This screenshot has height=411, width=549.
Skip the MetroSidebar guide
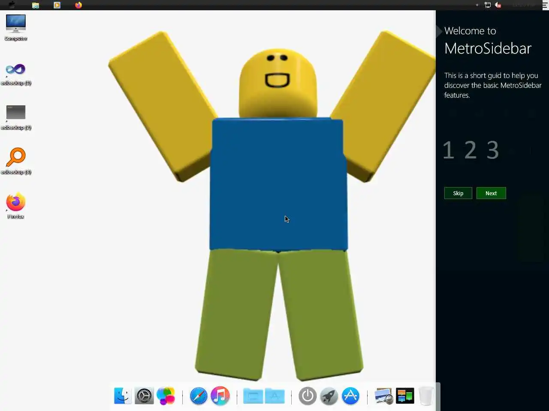pyautogui.click(x=458, y=193)
